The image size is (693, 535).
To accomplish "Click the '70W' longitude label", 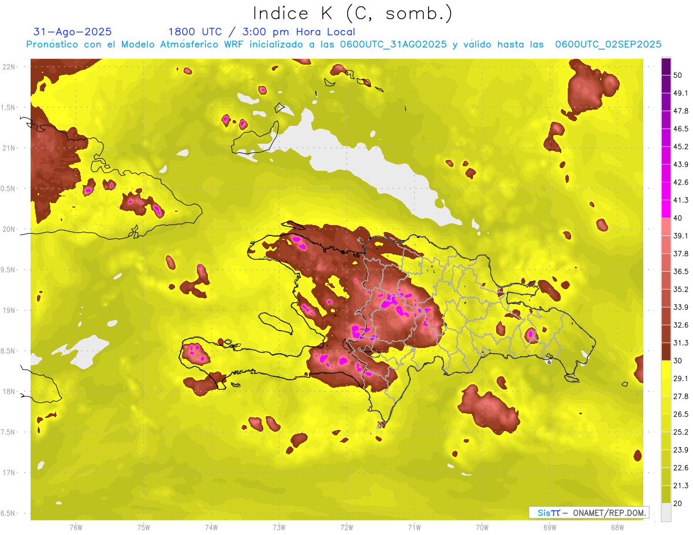I will tap(482, 527).
